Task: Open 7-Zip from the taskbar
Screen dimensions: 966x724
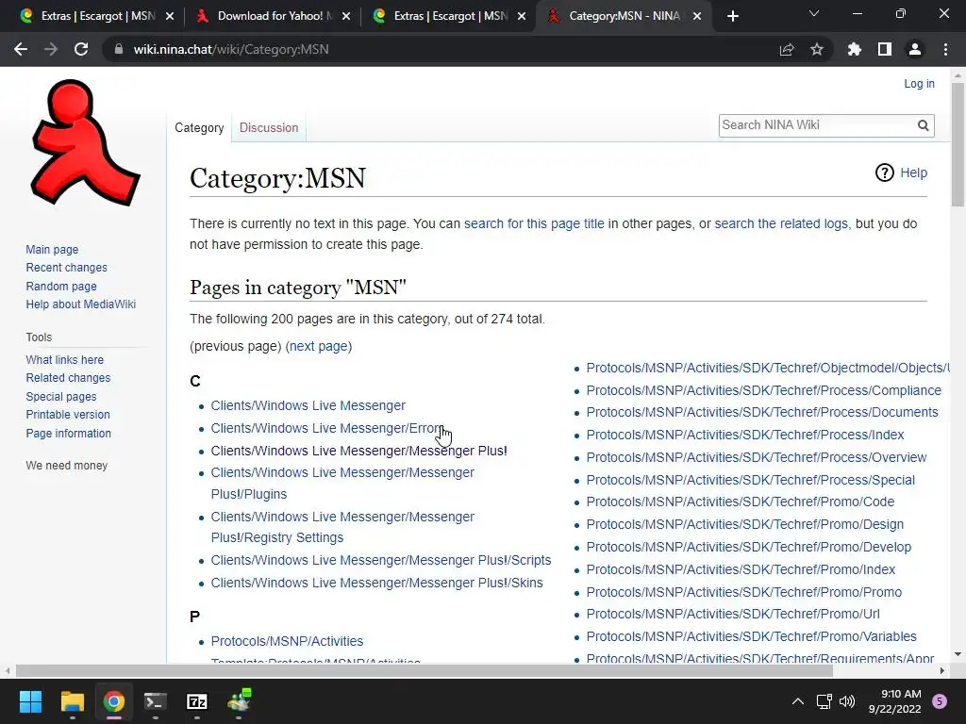Action: pos(196,701)
